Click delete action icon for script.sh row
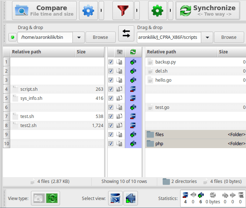The width and height of the screenshot is (246, 208). (133, 89)
